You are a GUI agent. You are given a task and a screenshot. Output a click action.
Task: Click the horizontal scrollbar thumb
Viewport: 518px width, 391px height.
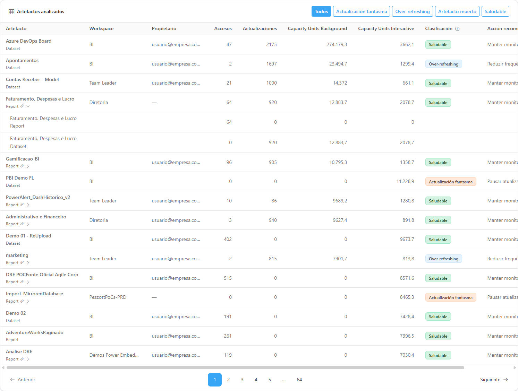coord(235,368)
